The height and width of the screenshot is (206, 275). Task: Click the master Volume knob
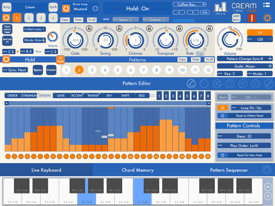[x=230, y=39]
